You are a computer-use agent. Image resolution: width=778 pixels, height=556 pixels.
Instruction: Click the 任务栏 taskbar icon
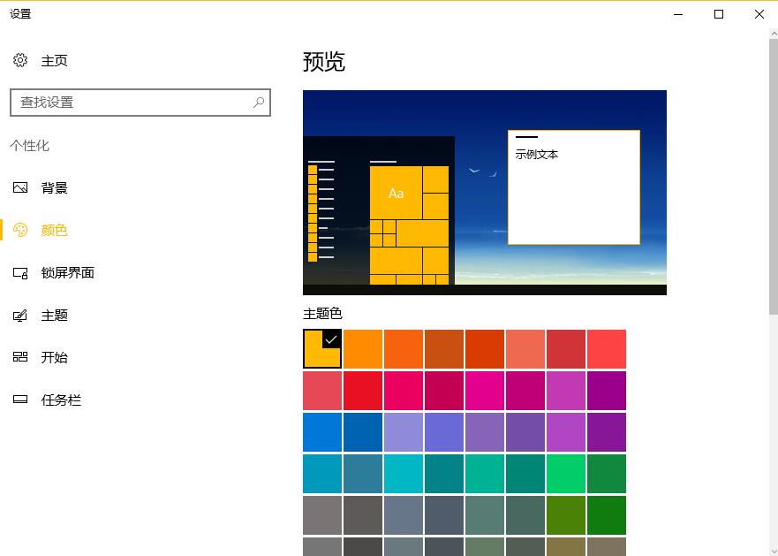pyautogui.click(x=20, y=400)
